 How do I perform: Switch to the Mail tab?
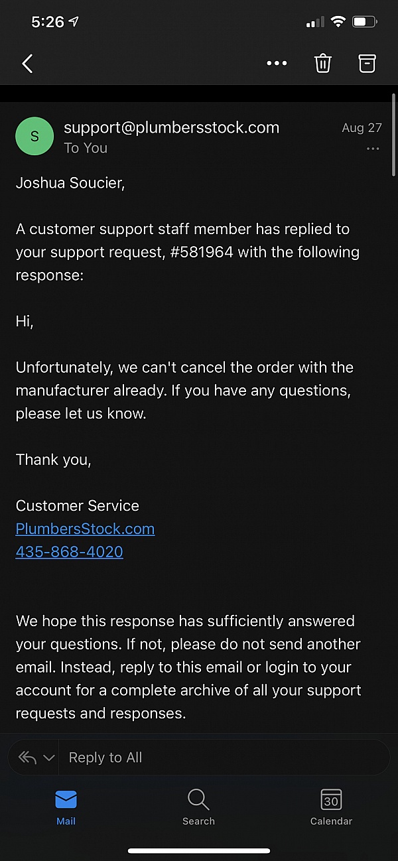click(66, 807)
